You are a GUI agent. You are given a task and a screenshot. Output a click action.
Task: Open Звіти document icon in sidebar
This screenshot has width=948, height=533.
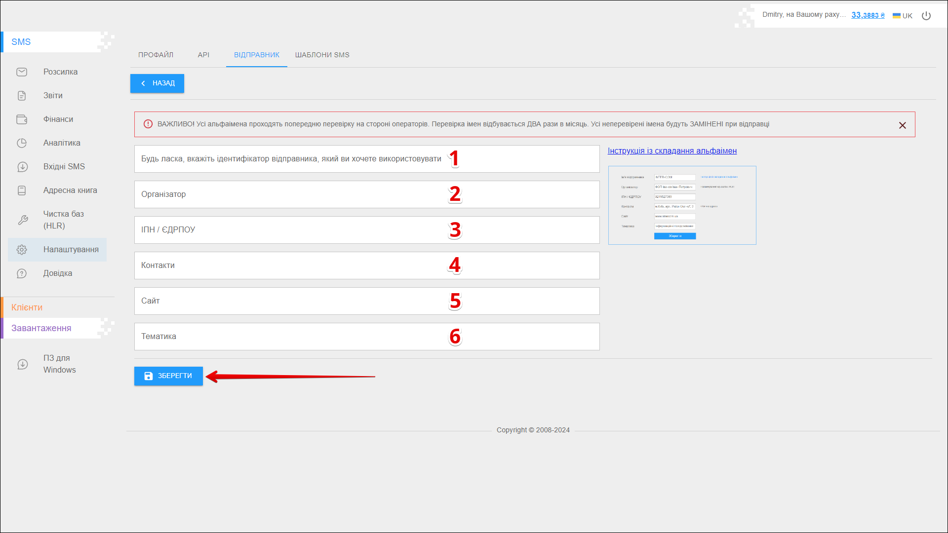point(22,96)
